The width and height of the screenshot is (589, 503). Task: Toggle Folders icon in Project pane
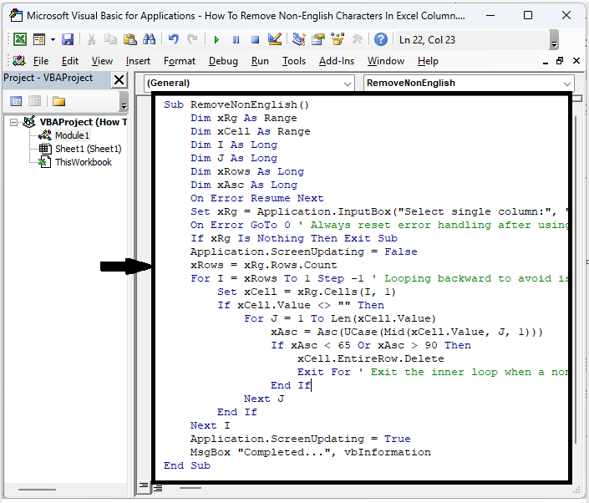tap(59, 101)
